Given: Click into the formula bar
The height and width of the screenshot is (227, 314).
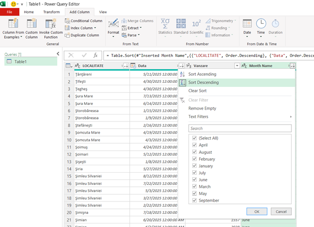Looking at the screenshot, I should pos(209,55).
